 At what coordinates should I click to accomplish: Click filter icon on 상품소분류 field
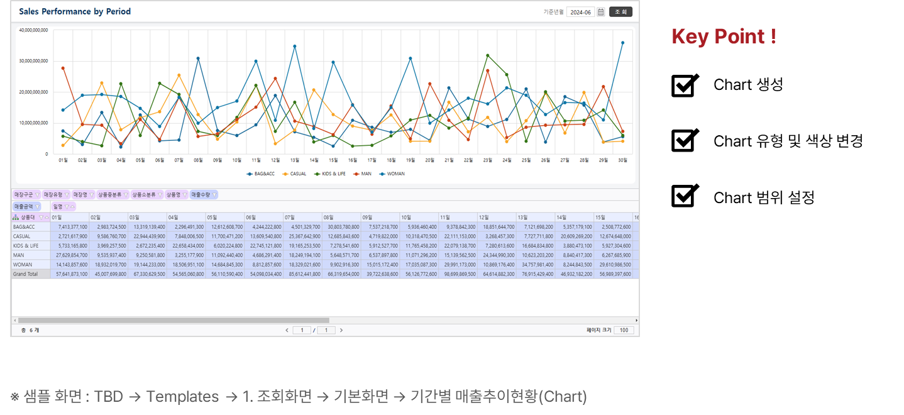160,195
